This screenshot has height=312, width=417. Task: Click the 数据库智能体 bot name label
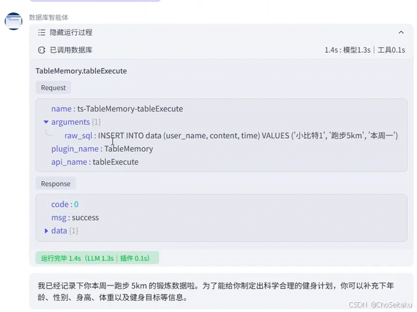pyautogui.click(x=49, y=18)
